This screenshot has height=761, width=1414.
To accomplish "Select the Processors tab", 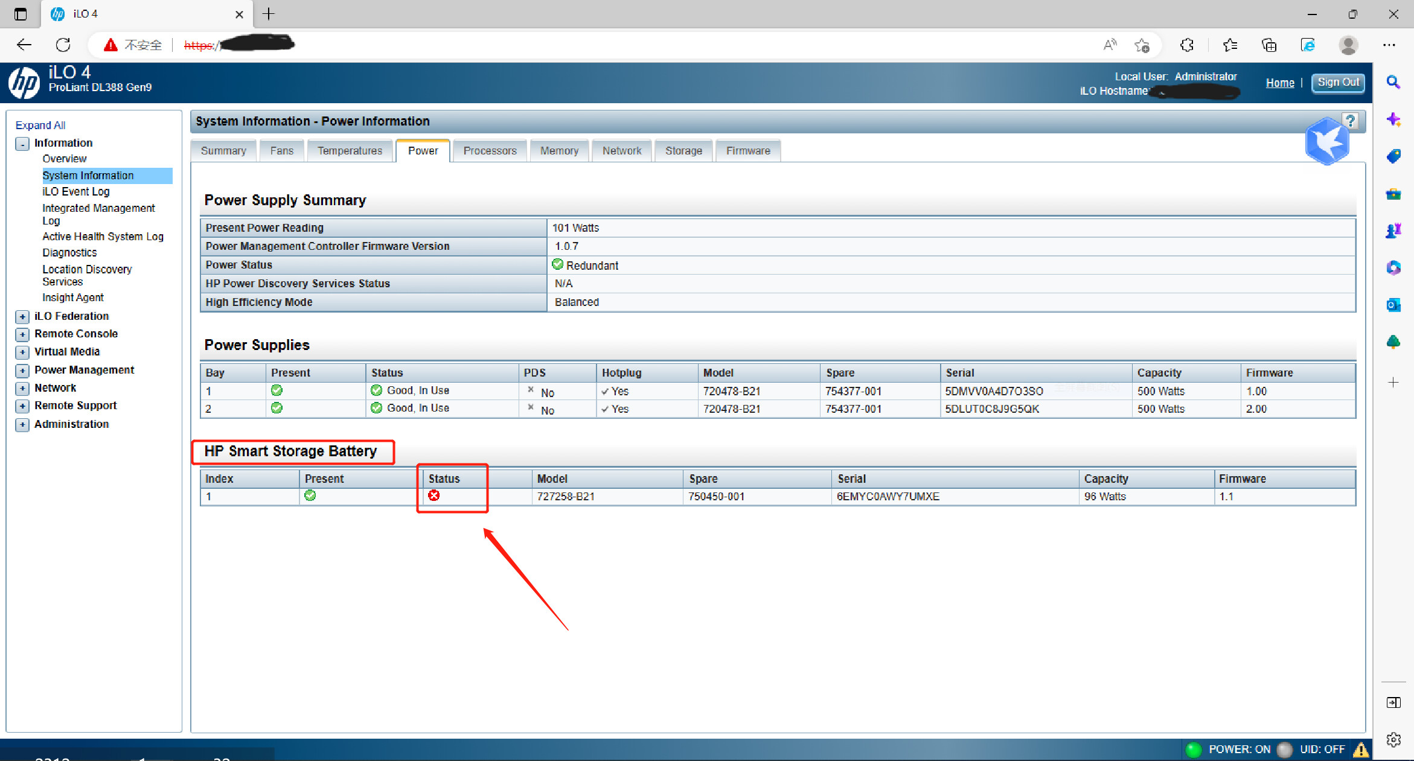I will click(x=489, y=150).
